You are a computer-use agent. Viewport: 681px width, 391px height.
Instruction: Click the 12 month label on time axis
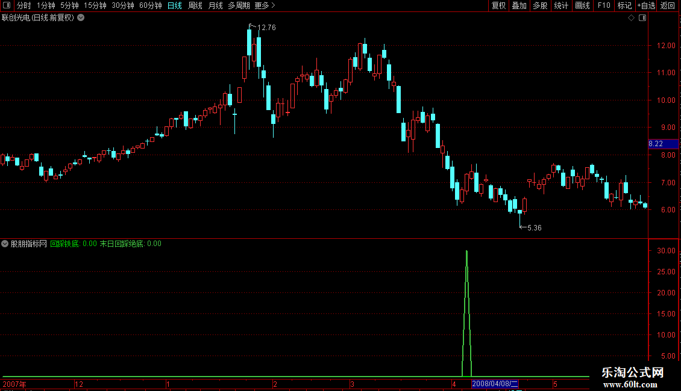pos(78,384)
